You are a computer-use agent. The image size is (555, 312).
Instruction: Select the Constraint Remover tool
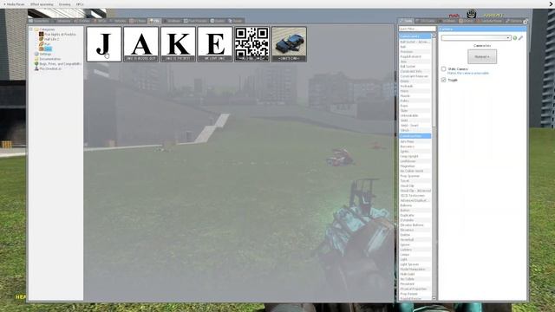[x=415, y=76]
